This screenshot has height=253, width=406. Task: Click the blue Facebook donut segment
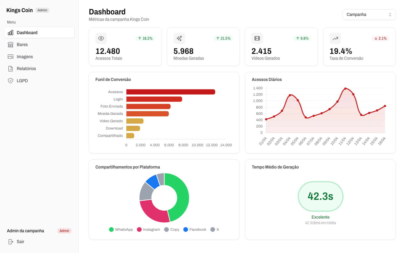click(154, 181)
